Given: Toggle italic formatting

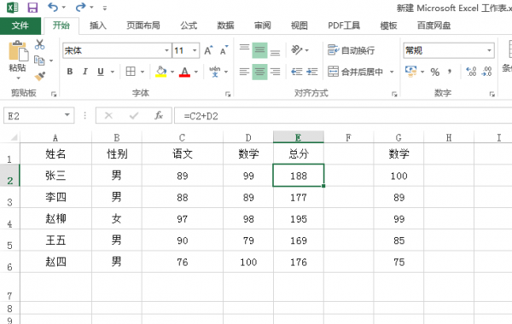Looking at the screenshot, I should [x=85, y=72].
